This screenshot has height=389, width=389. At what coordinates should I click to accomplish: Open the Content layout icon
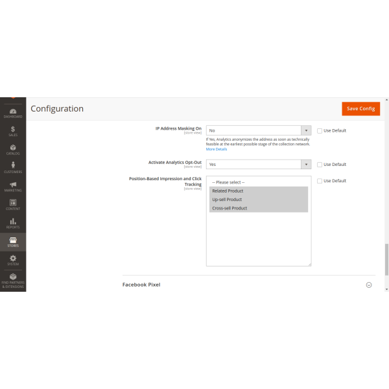[x=13, y=204]
